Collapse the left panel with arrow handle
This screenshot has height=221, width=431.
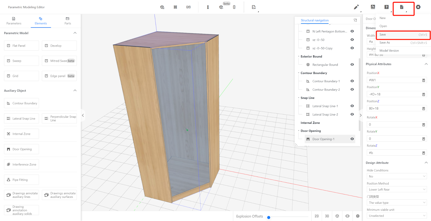coord(83,115)
